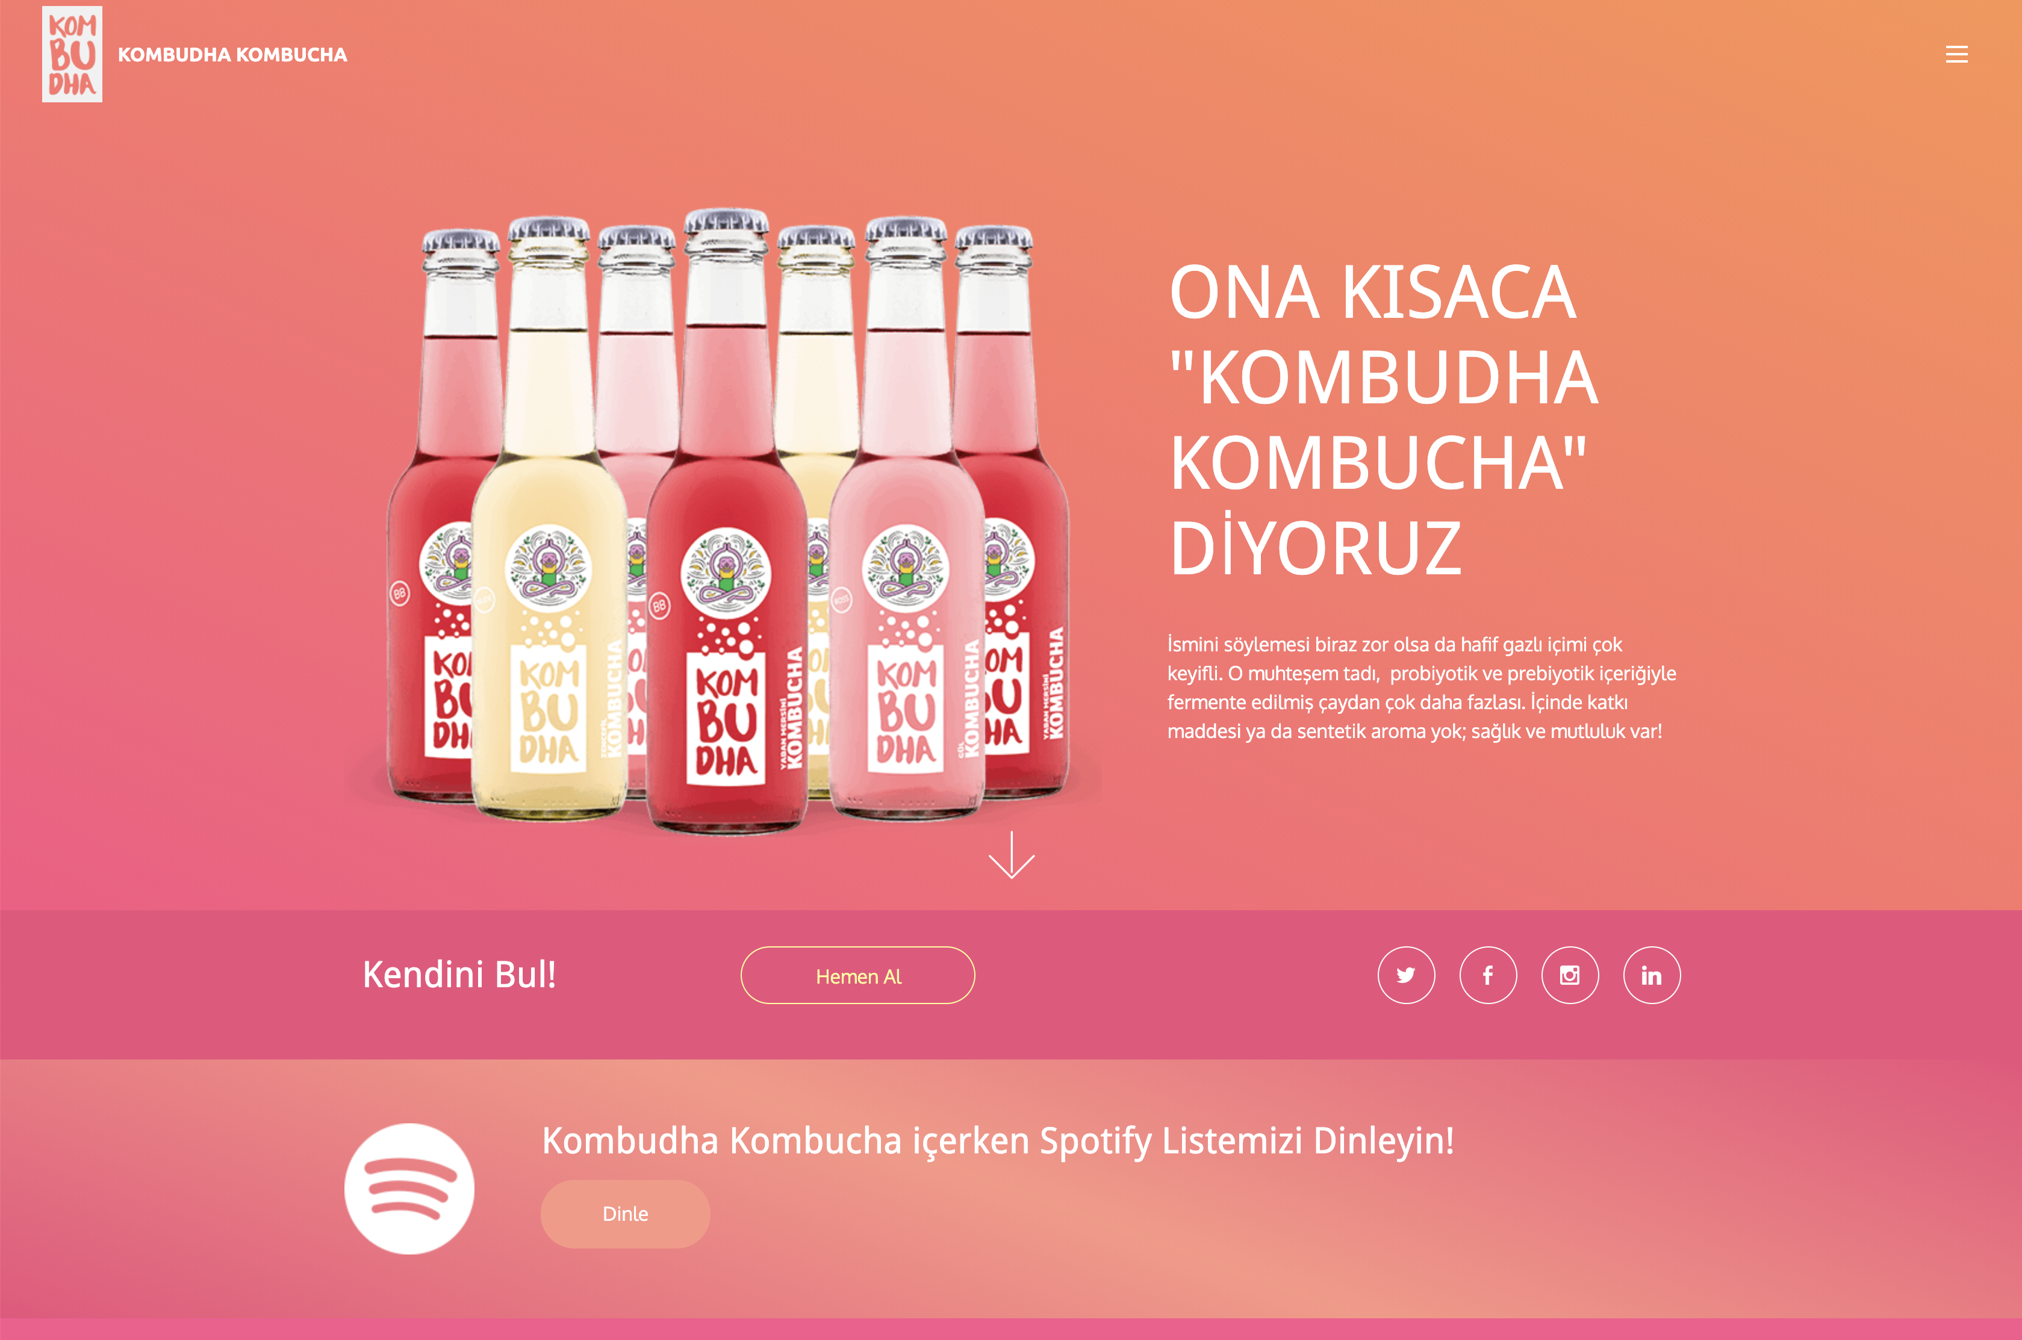Click the Kendini Bul! heading
This screenshot has width=2022, height=1340.
point(459,974)
